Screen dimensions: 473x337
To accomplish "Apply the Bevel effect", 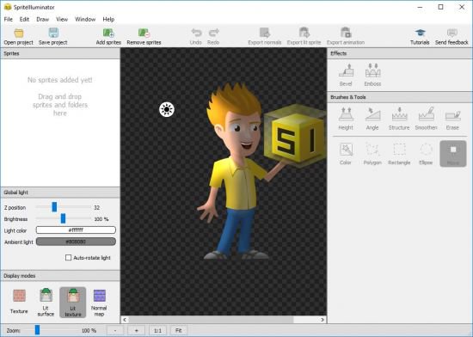I will (x=346, y=75).
